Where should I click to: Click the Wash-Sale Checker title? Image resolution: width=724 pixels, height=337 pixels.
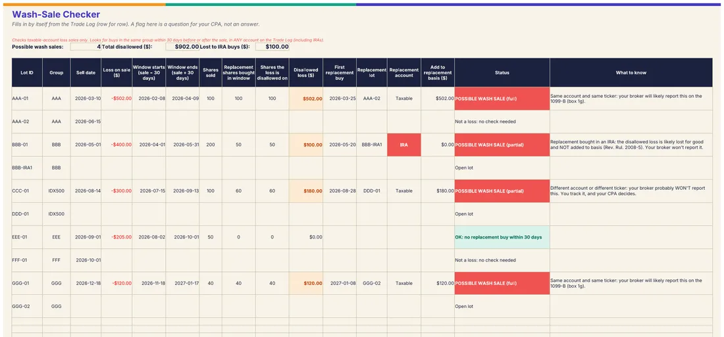click(x=56, y=14)
